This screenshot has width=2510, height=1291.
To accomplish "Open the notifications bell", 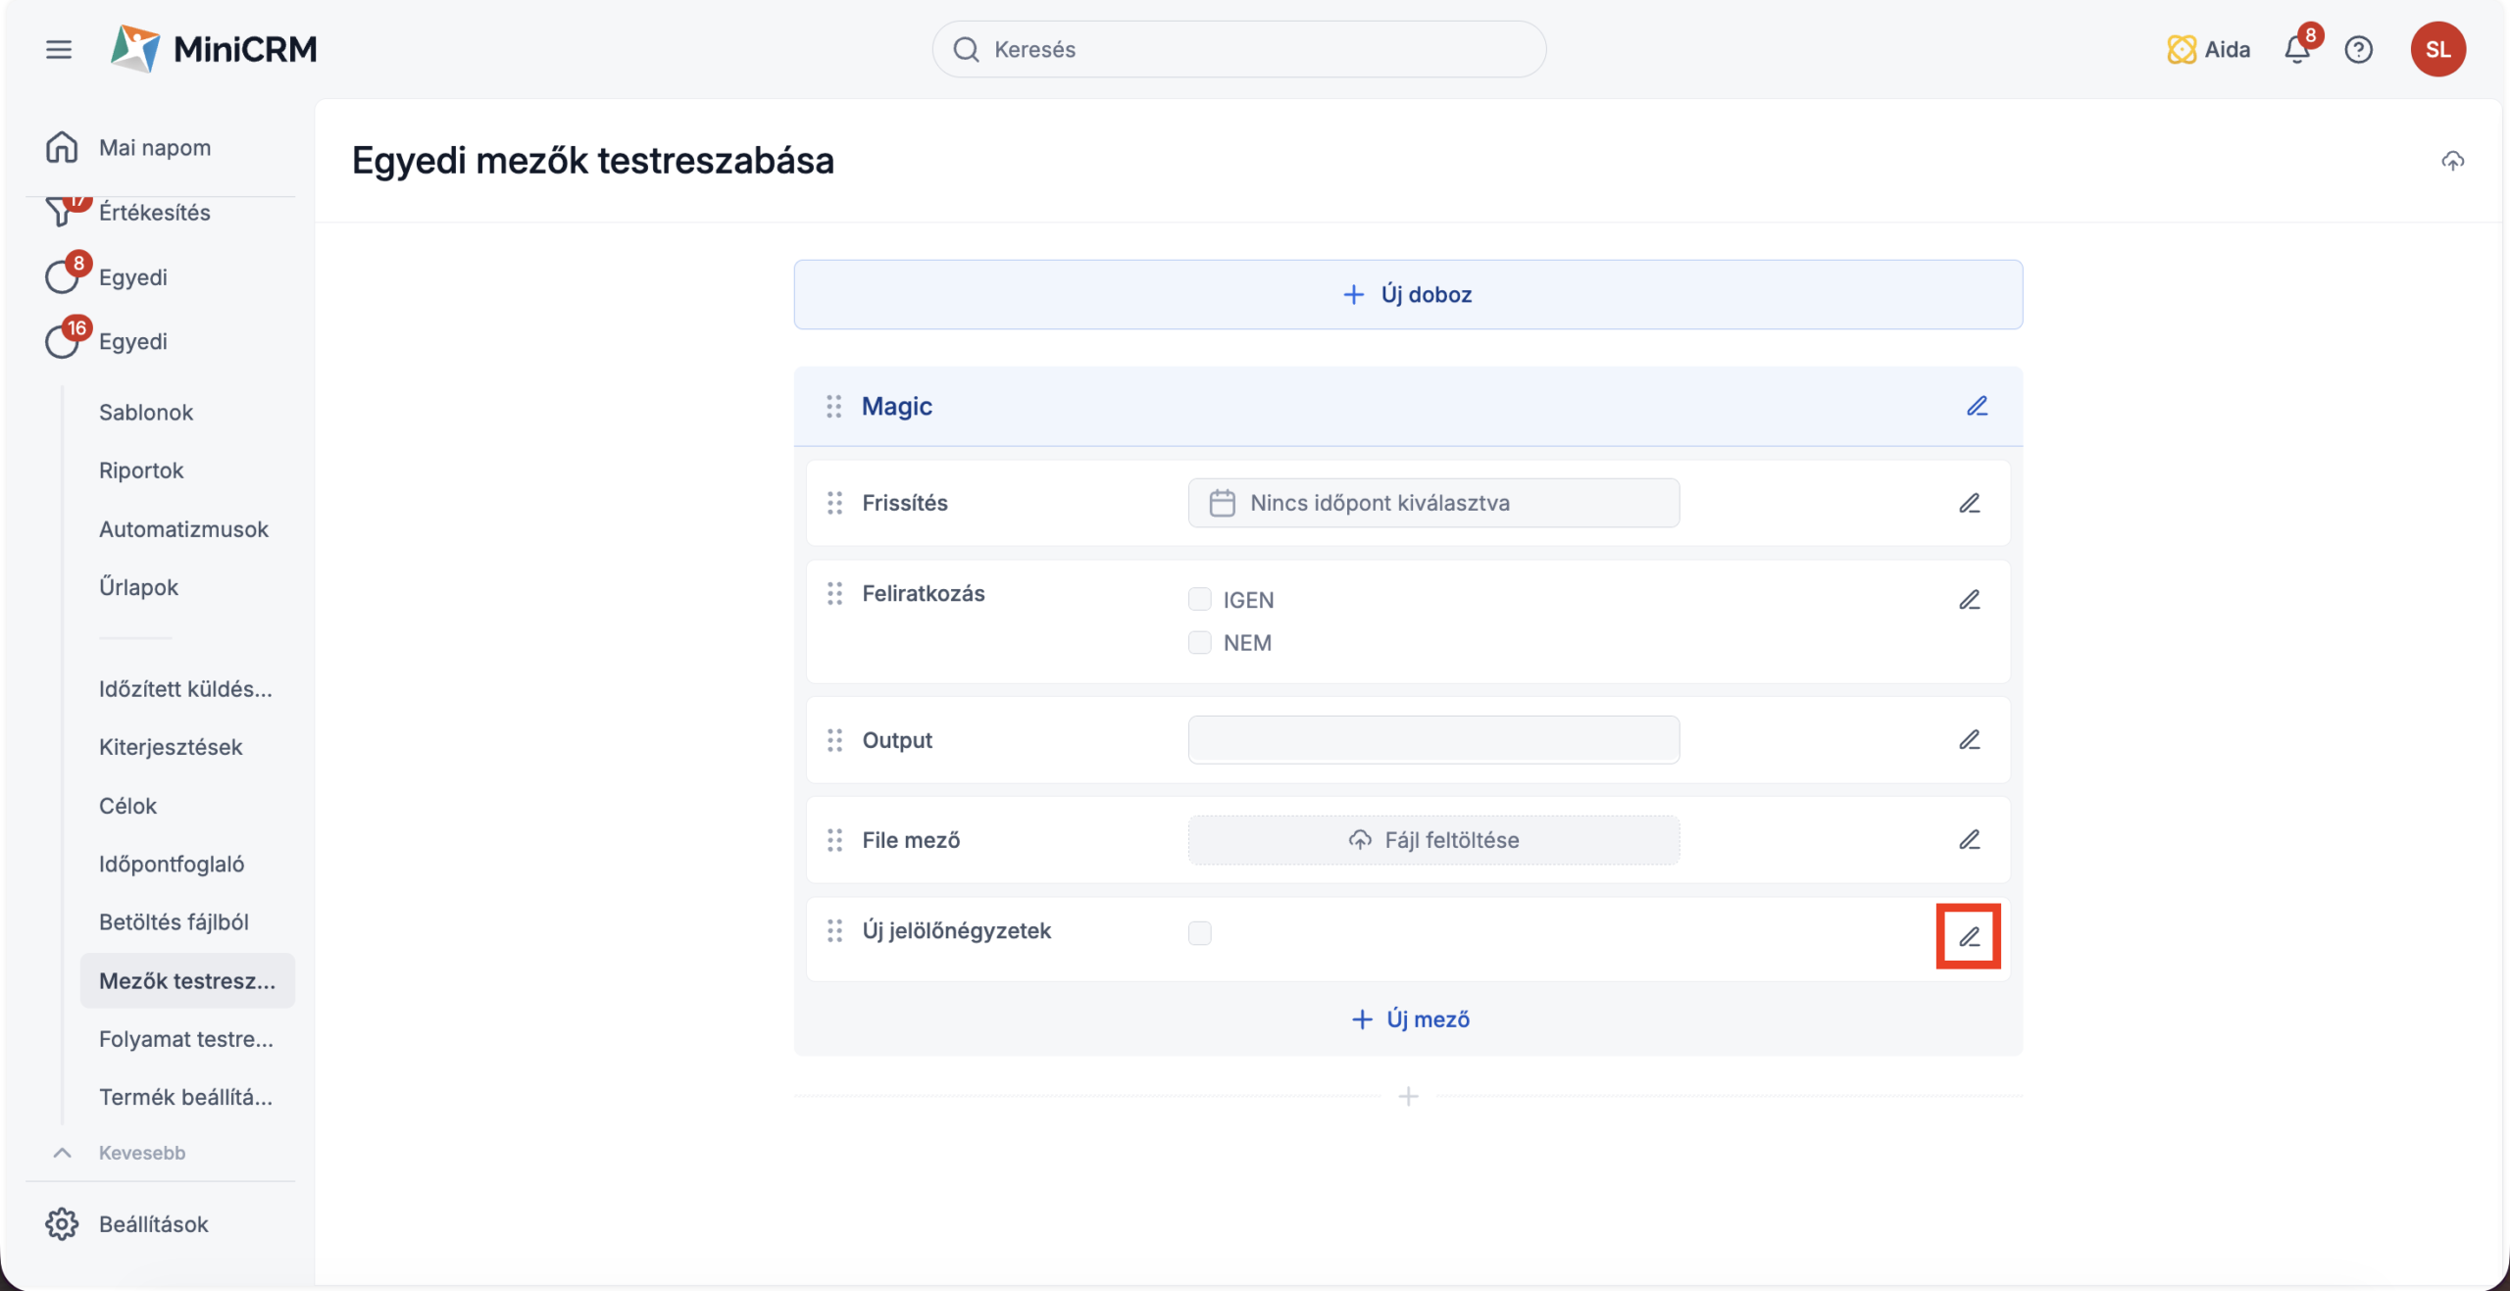I will (2297, 49).
